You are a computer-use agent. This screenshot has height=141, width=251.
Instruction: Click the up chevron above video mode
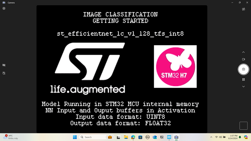tap(243, 52)
